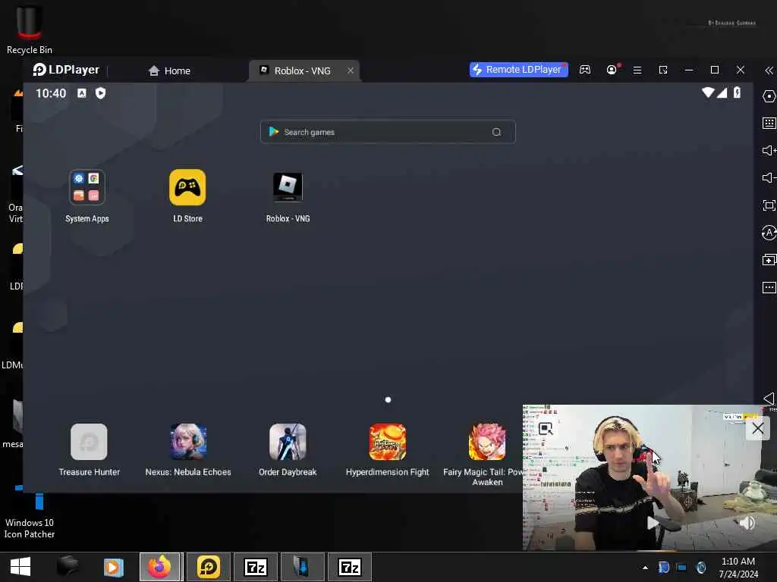This screenshot has width=777, height=582.
Task: Open first 7z taskbar item
Action: [256, 567]
